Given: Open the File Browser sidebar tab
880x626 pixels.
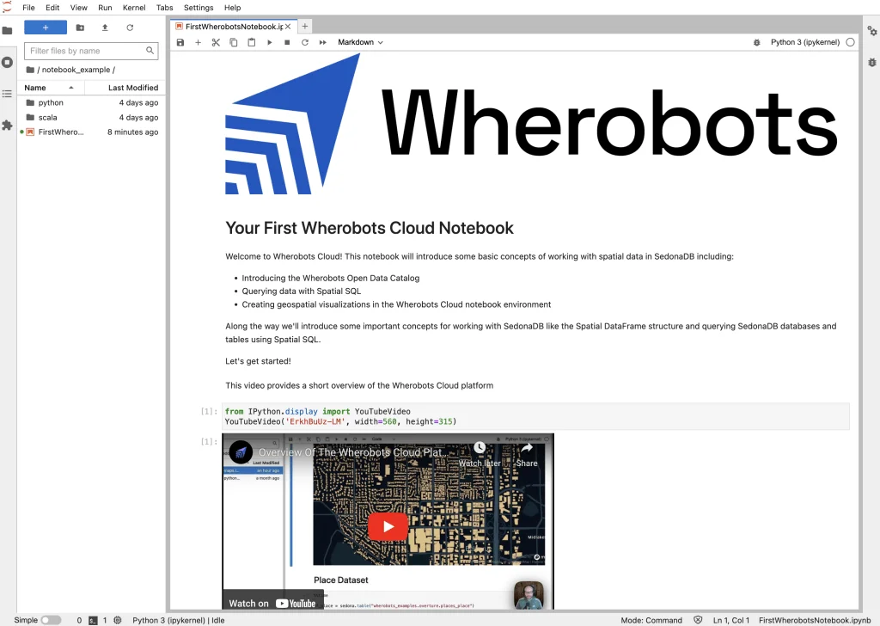Looking at the screenshot, I should 7,31.
